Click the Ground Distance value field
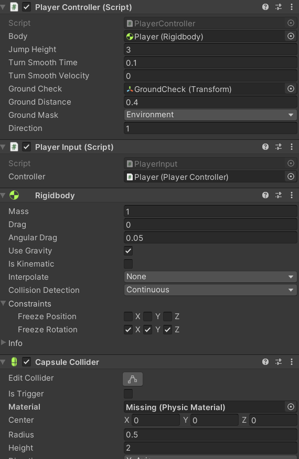Image resolution: width=299 pixels, height=459 pixels. (210, 102)
